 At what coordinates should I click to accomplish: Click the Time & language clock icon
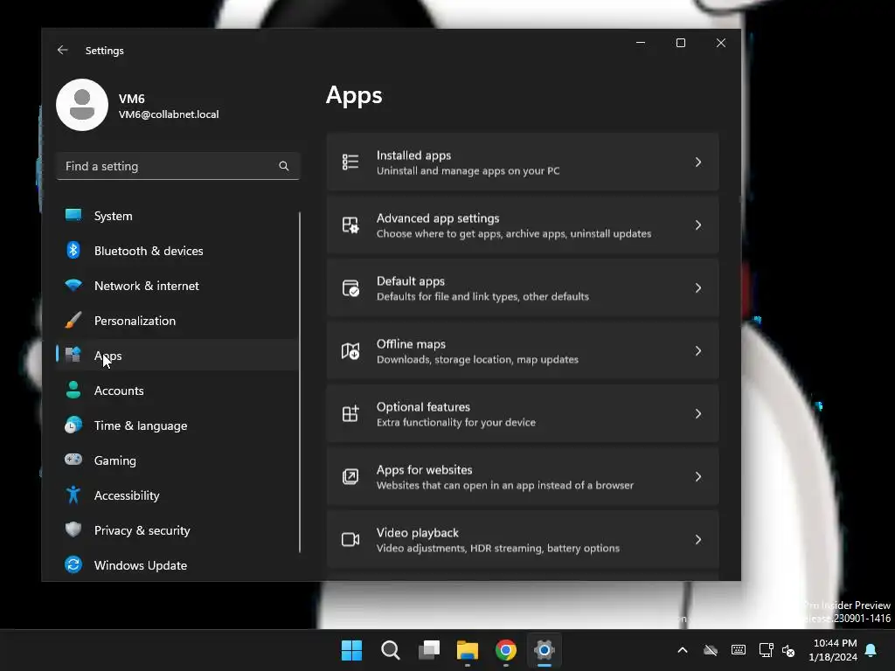[x=73, y=425]
